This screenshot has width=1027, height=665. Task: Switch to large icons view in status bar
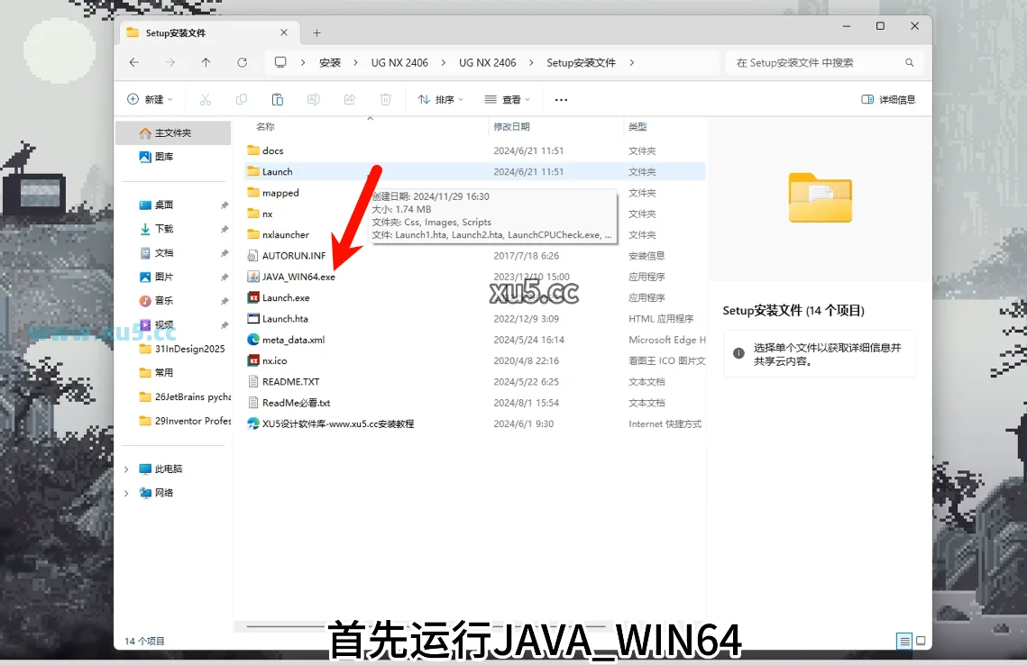[x=921, y=641]
